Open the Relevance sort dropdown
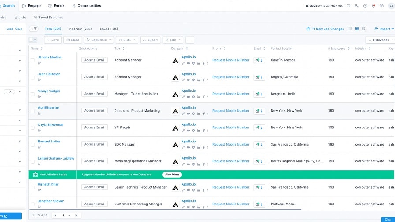 380,40
